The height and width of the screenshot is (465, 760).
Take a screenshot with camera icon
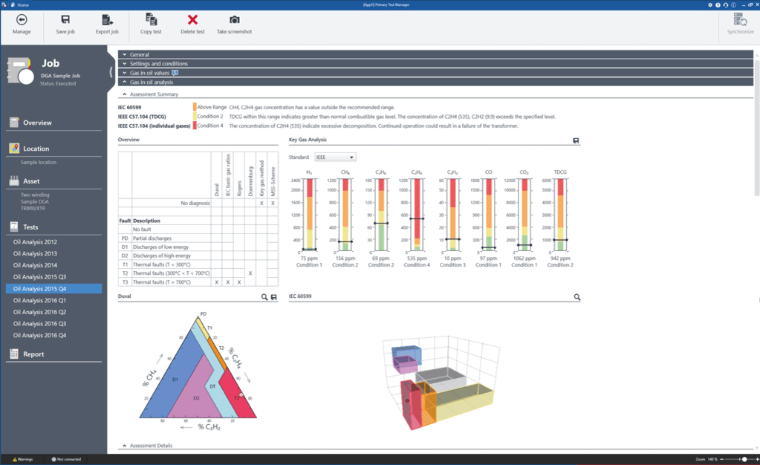(235, 20)
